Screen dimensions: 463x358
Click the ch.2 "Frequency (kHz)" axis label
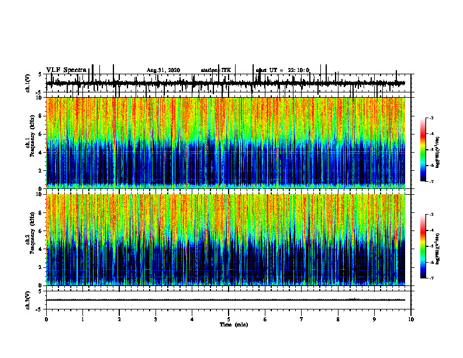tap(33, 233)
